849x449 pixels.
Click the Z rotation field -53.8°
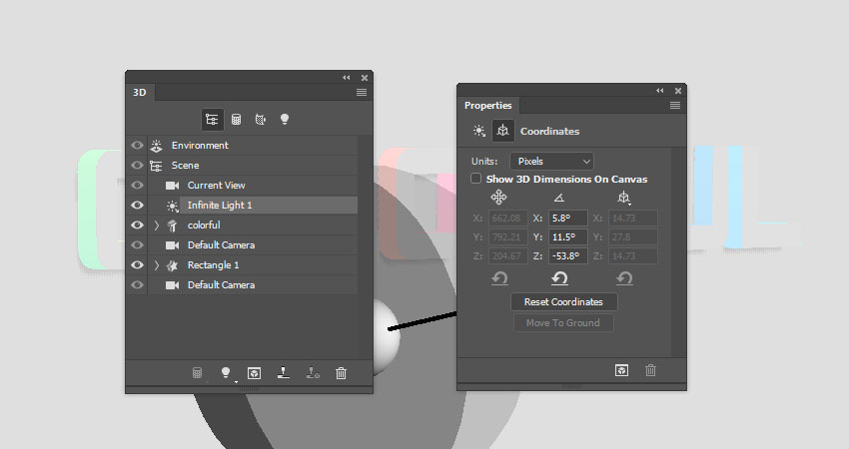point(568,255)
